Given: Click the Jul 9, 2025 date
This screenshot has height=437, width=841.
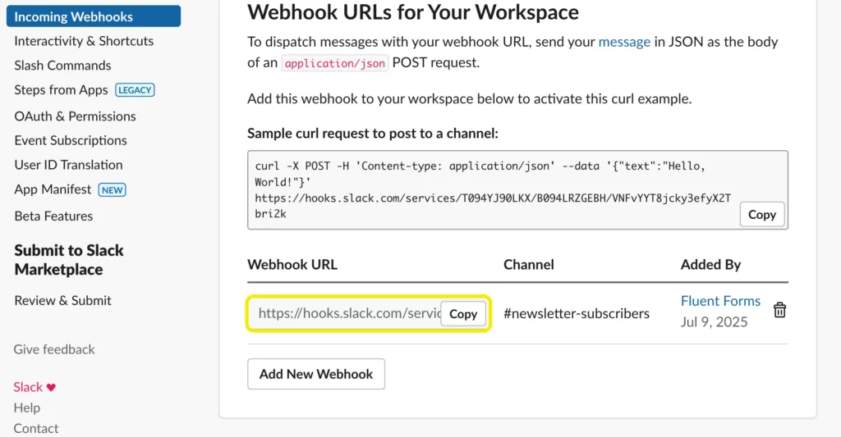Looking at the screenshot, I should [x=714, y=322].
